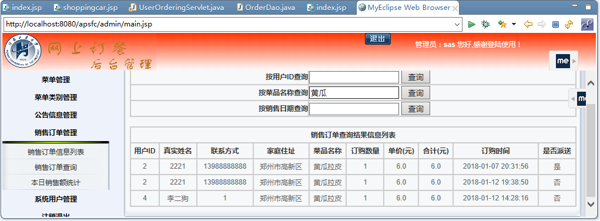Click the green Run page arrow icon

472,24
